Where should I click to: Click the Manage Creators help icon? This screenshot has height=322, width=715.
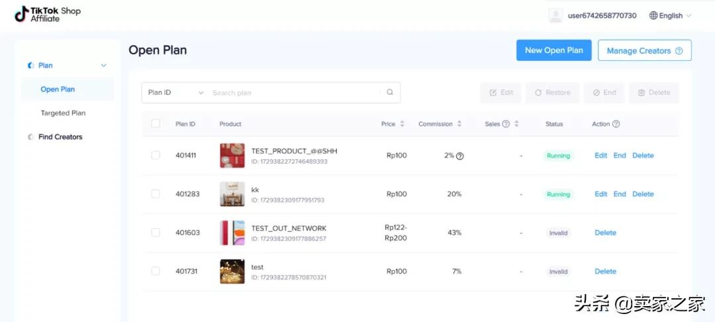pyautogui.click(x=679, y=50)
